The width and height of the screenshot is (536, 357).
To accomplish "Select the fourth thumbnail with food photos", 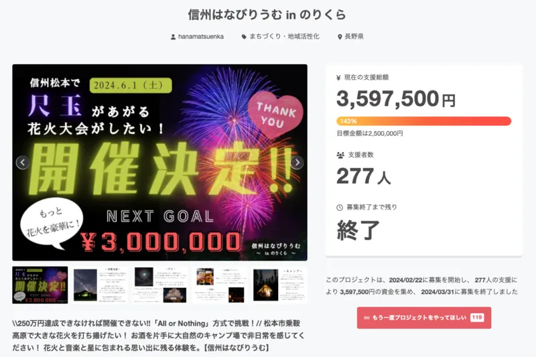I will click(x=218, y=285).
